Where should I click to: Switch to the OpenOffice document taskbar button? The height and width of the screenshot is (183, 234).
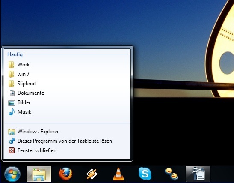pyautogui.click(x=198, y=174)
